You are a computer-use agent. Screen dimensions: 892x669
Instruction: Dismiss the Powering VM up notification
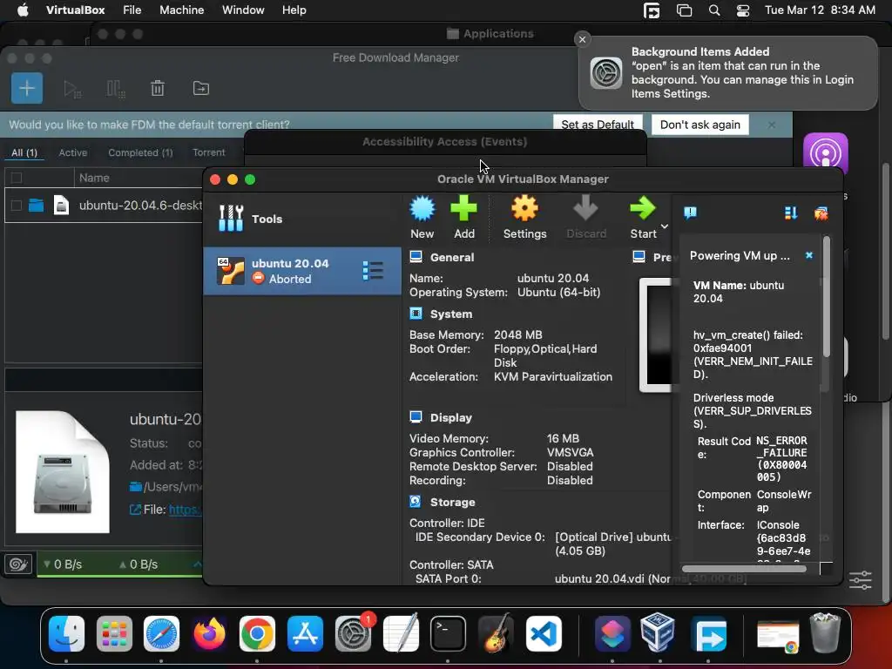(809, 255)
